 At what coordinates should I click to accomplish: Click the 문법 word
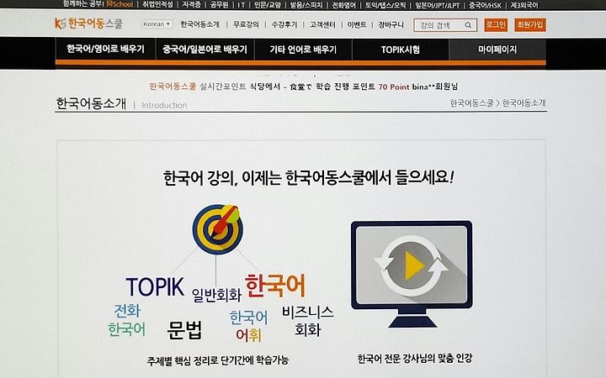pos(184,330)
